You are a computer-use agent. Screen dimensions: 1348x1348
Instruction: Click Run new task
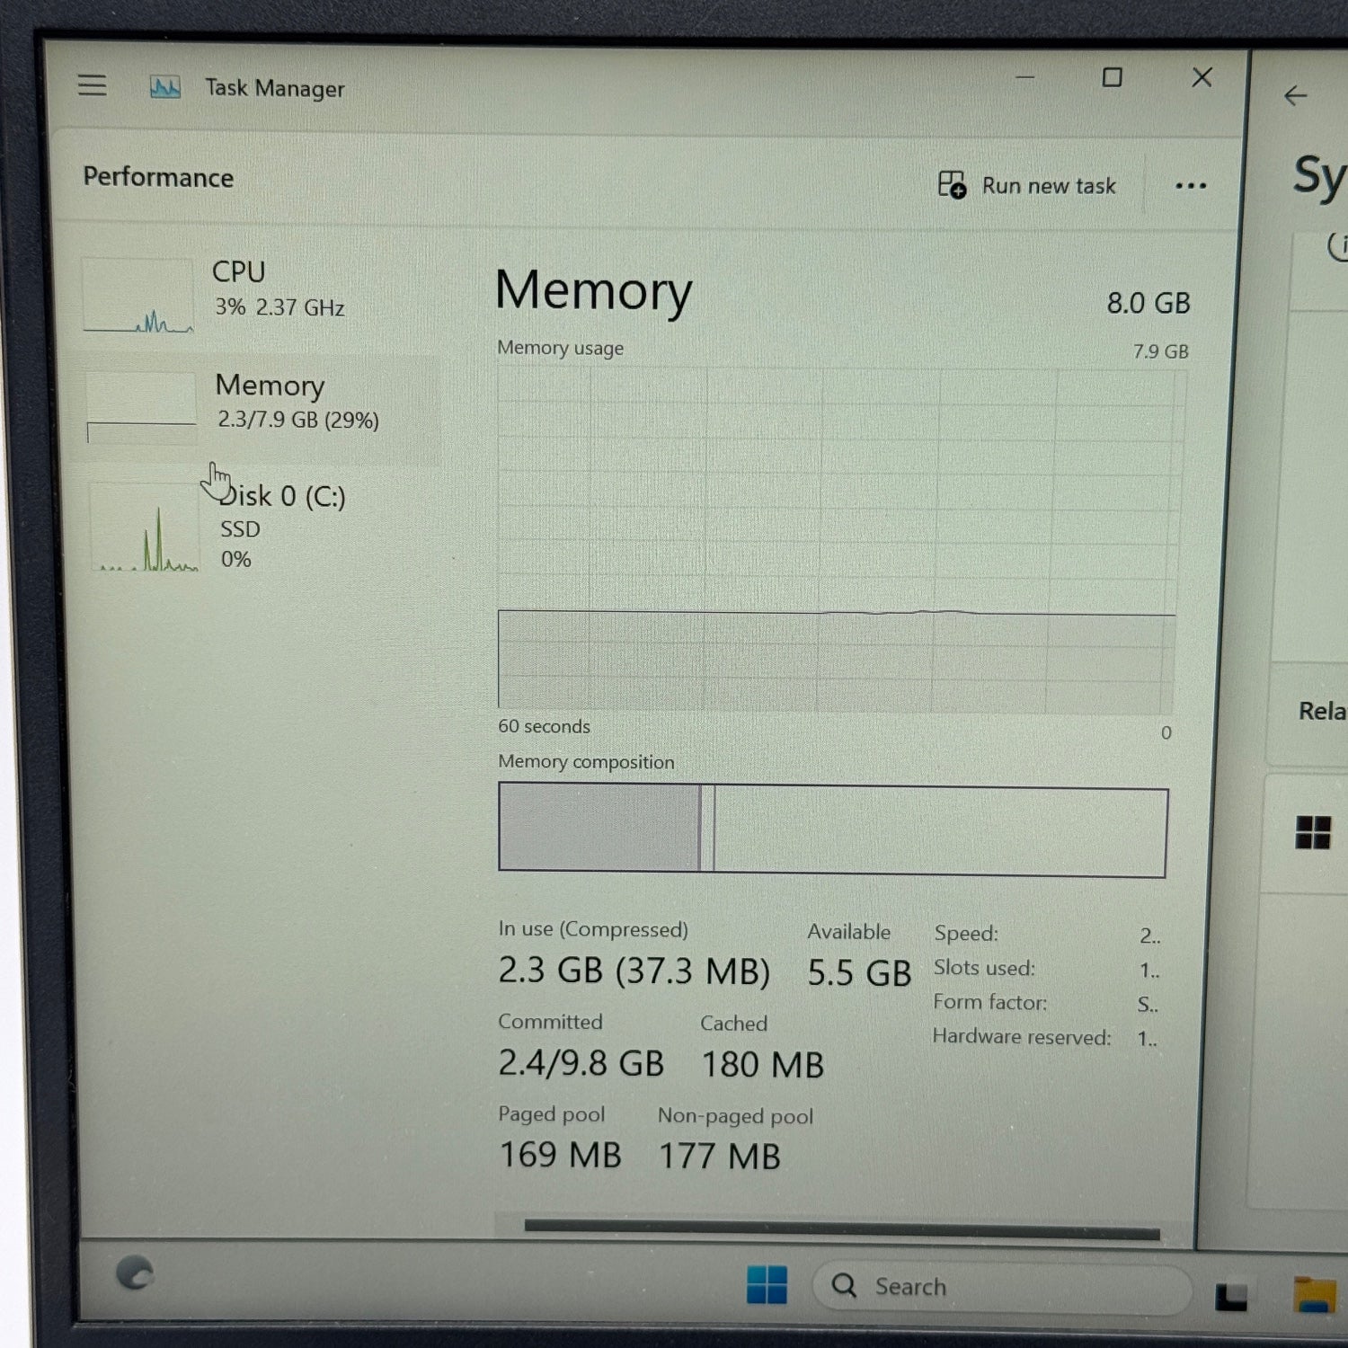tap(1027, 185)
